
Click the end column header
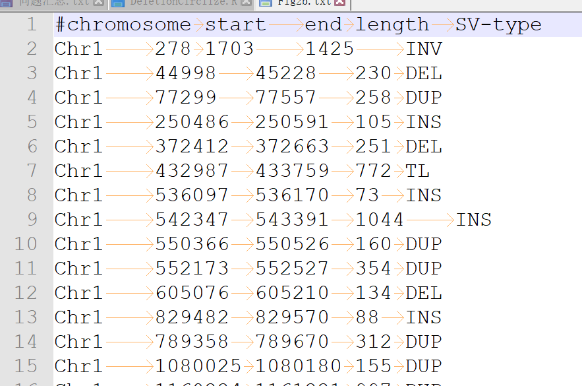(323, 25)
